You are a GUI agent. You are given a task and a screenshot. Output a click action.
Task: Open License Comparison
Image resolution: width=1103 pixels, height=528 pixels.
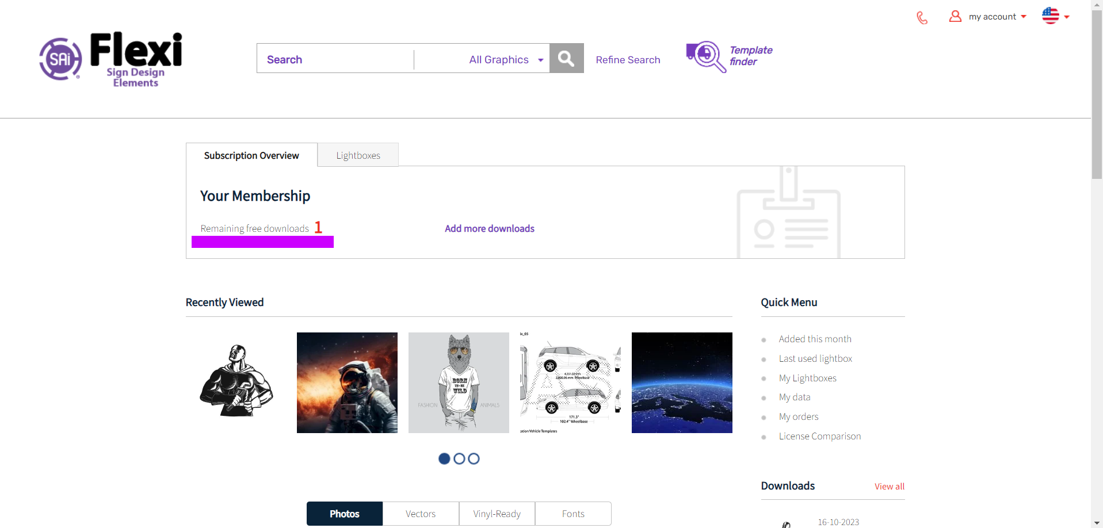[x=819, y=436]
